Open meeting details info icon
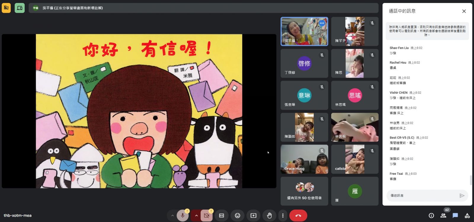Viewport: 474px width, 222px height. coord(431,216)
